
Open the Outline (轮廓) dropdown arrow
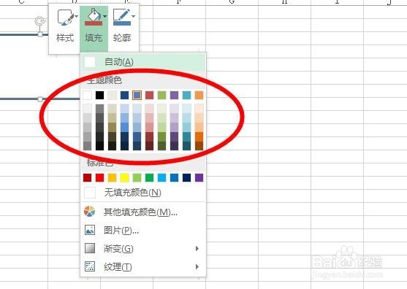tap(133, 16)
